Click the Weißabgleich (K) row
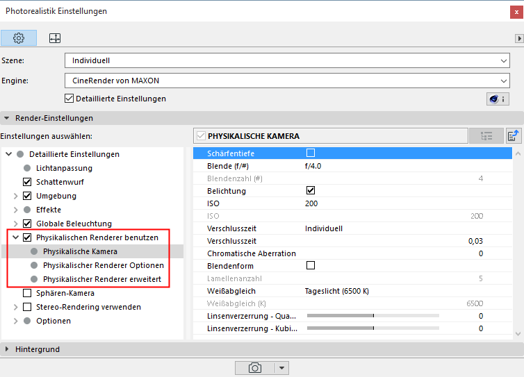The height and width of the screenshot is (377, 524). click(x=352, y=303)
